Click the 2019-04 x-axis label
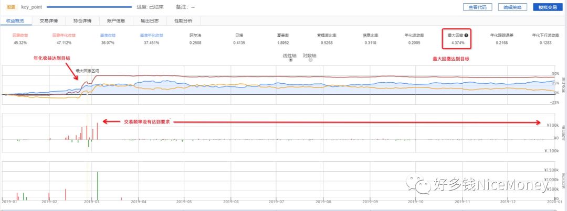567x211 pixels. 140,203
